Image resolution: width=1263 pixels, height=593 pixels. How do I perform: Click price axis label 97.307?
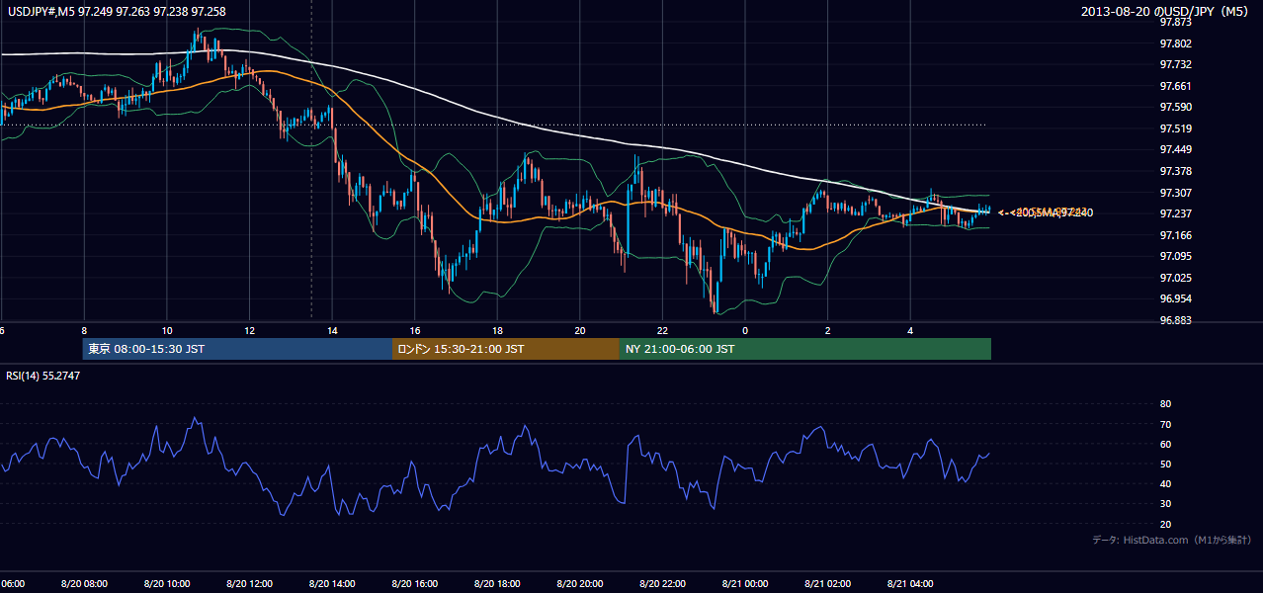pyautogui.click(x=1175, y=193)
